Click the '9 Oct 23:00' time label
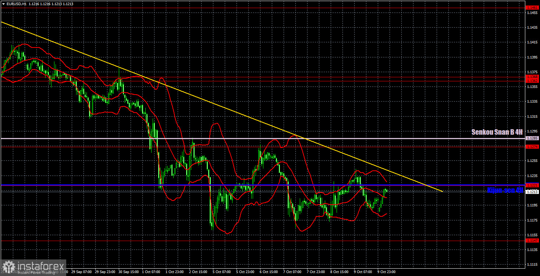This screenshot has width=540, height=276. 386,272
